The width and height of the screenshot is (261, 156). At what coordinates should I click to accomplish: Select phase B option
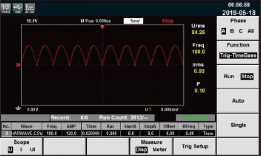(232, 31)
